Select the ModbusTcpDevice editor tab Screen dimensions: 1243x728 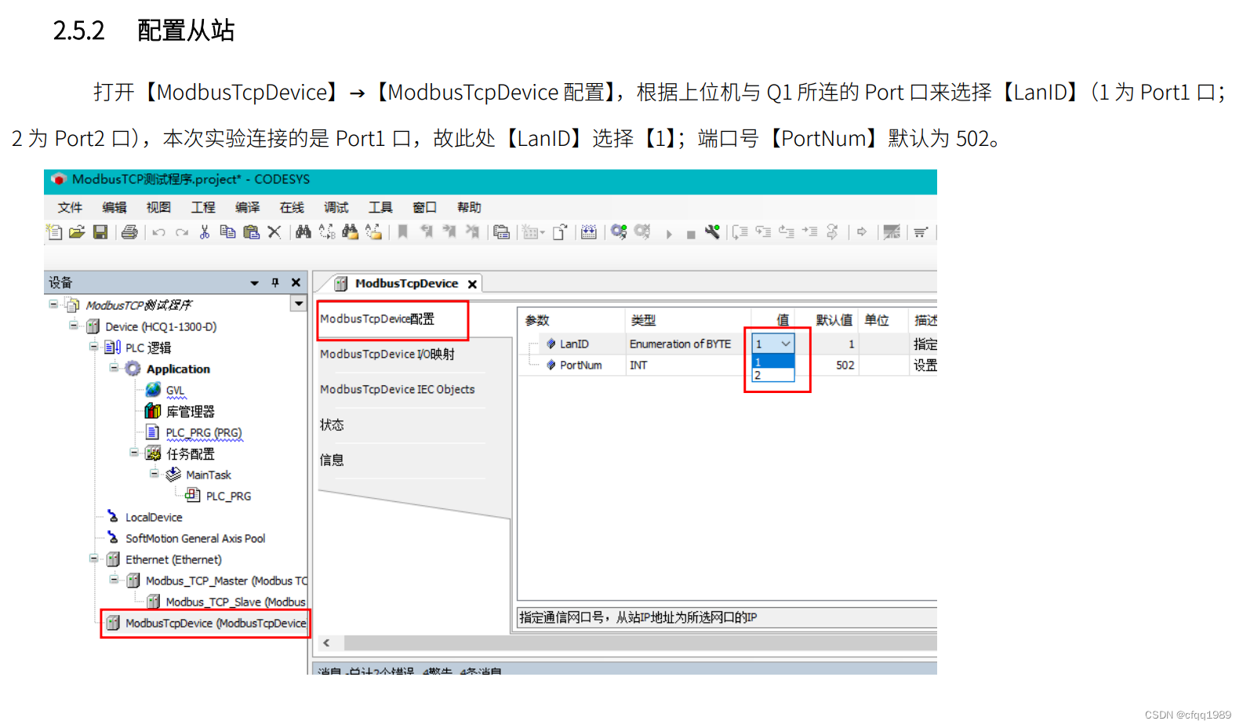(406, 283)
